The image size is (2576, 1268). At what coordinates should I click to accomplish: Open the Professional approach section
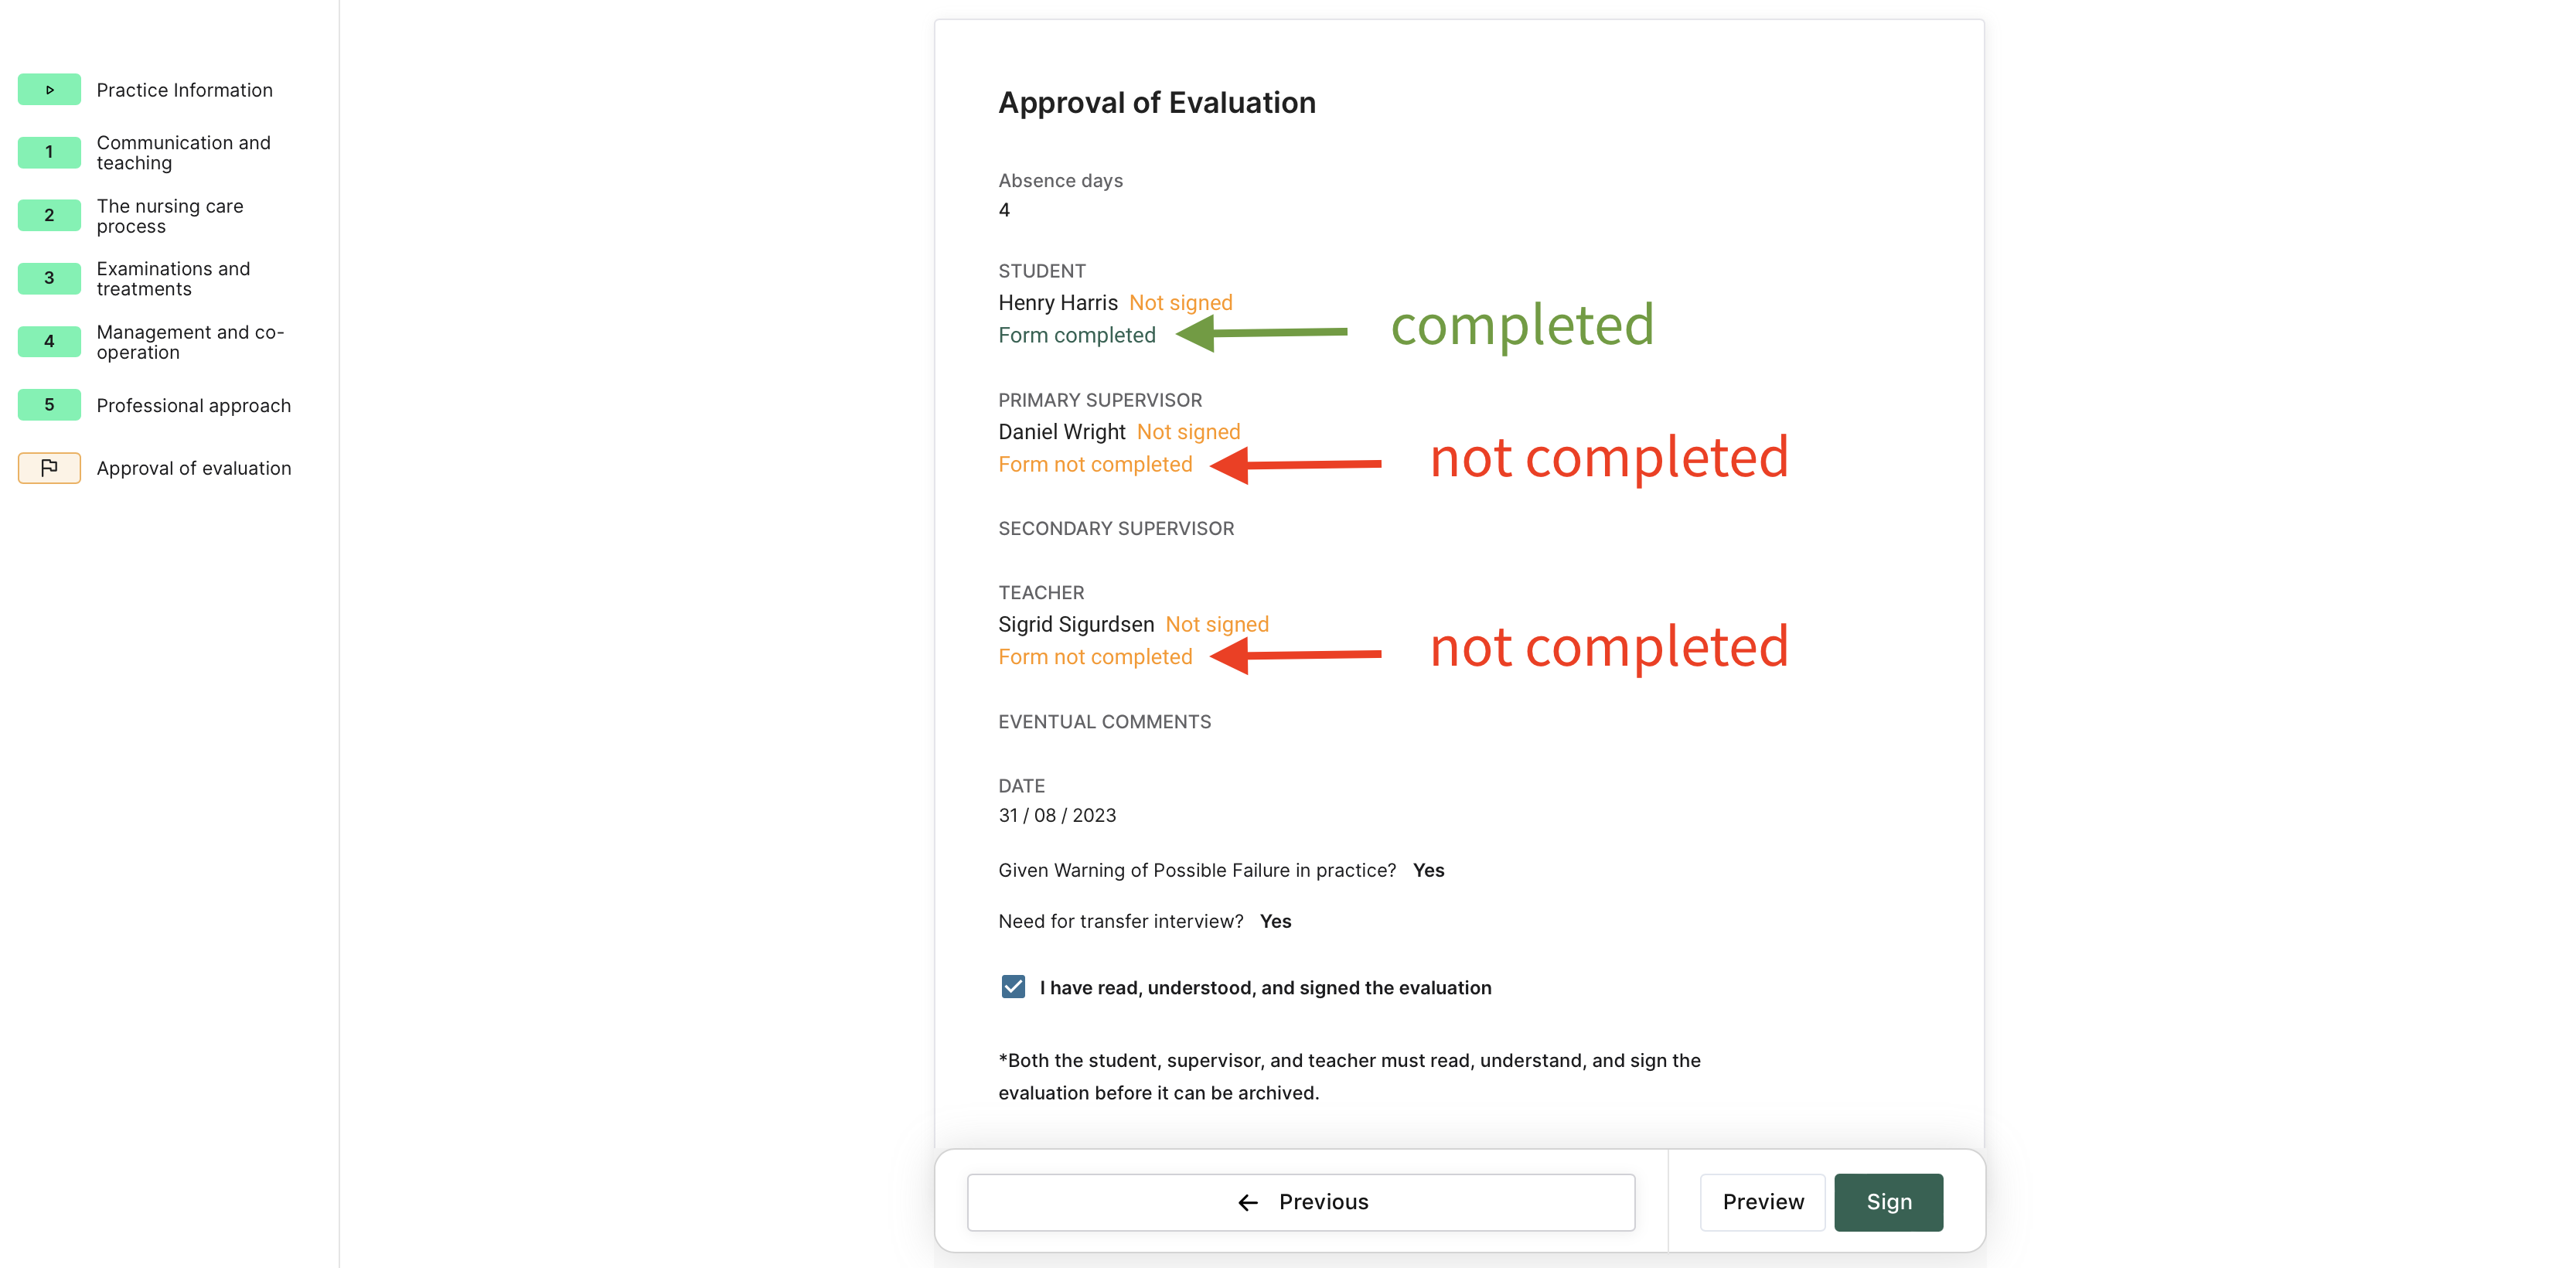[x=193, y=405]
